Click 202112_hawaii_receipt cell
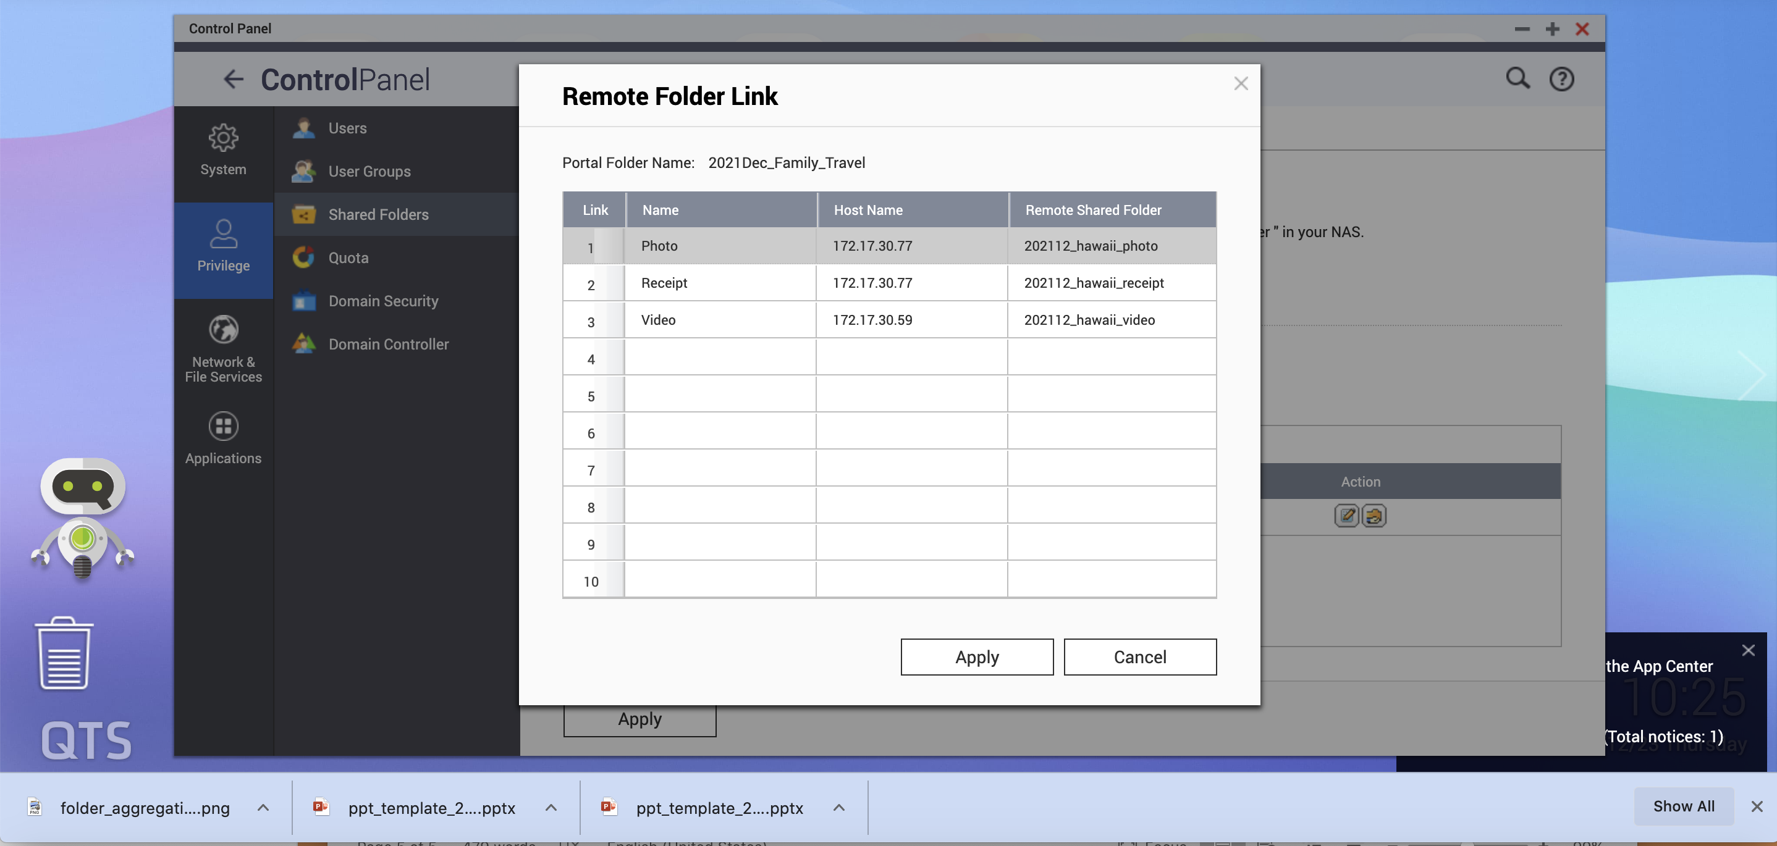Screen dimensions: 1777x846 coord(1112,283)
